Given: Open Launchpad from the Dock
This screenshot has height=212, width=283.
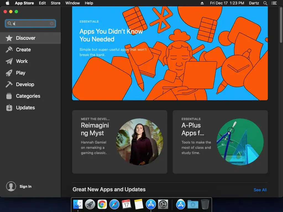Looking at the screenshot, I should (90, 205).
